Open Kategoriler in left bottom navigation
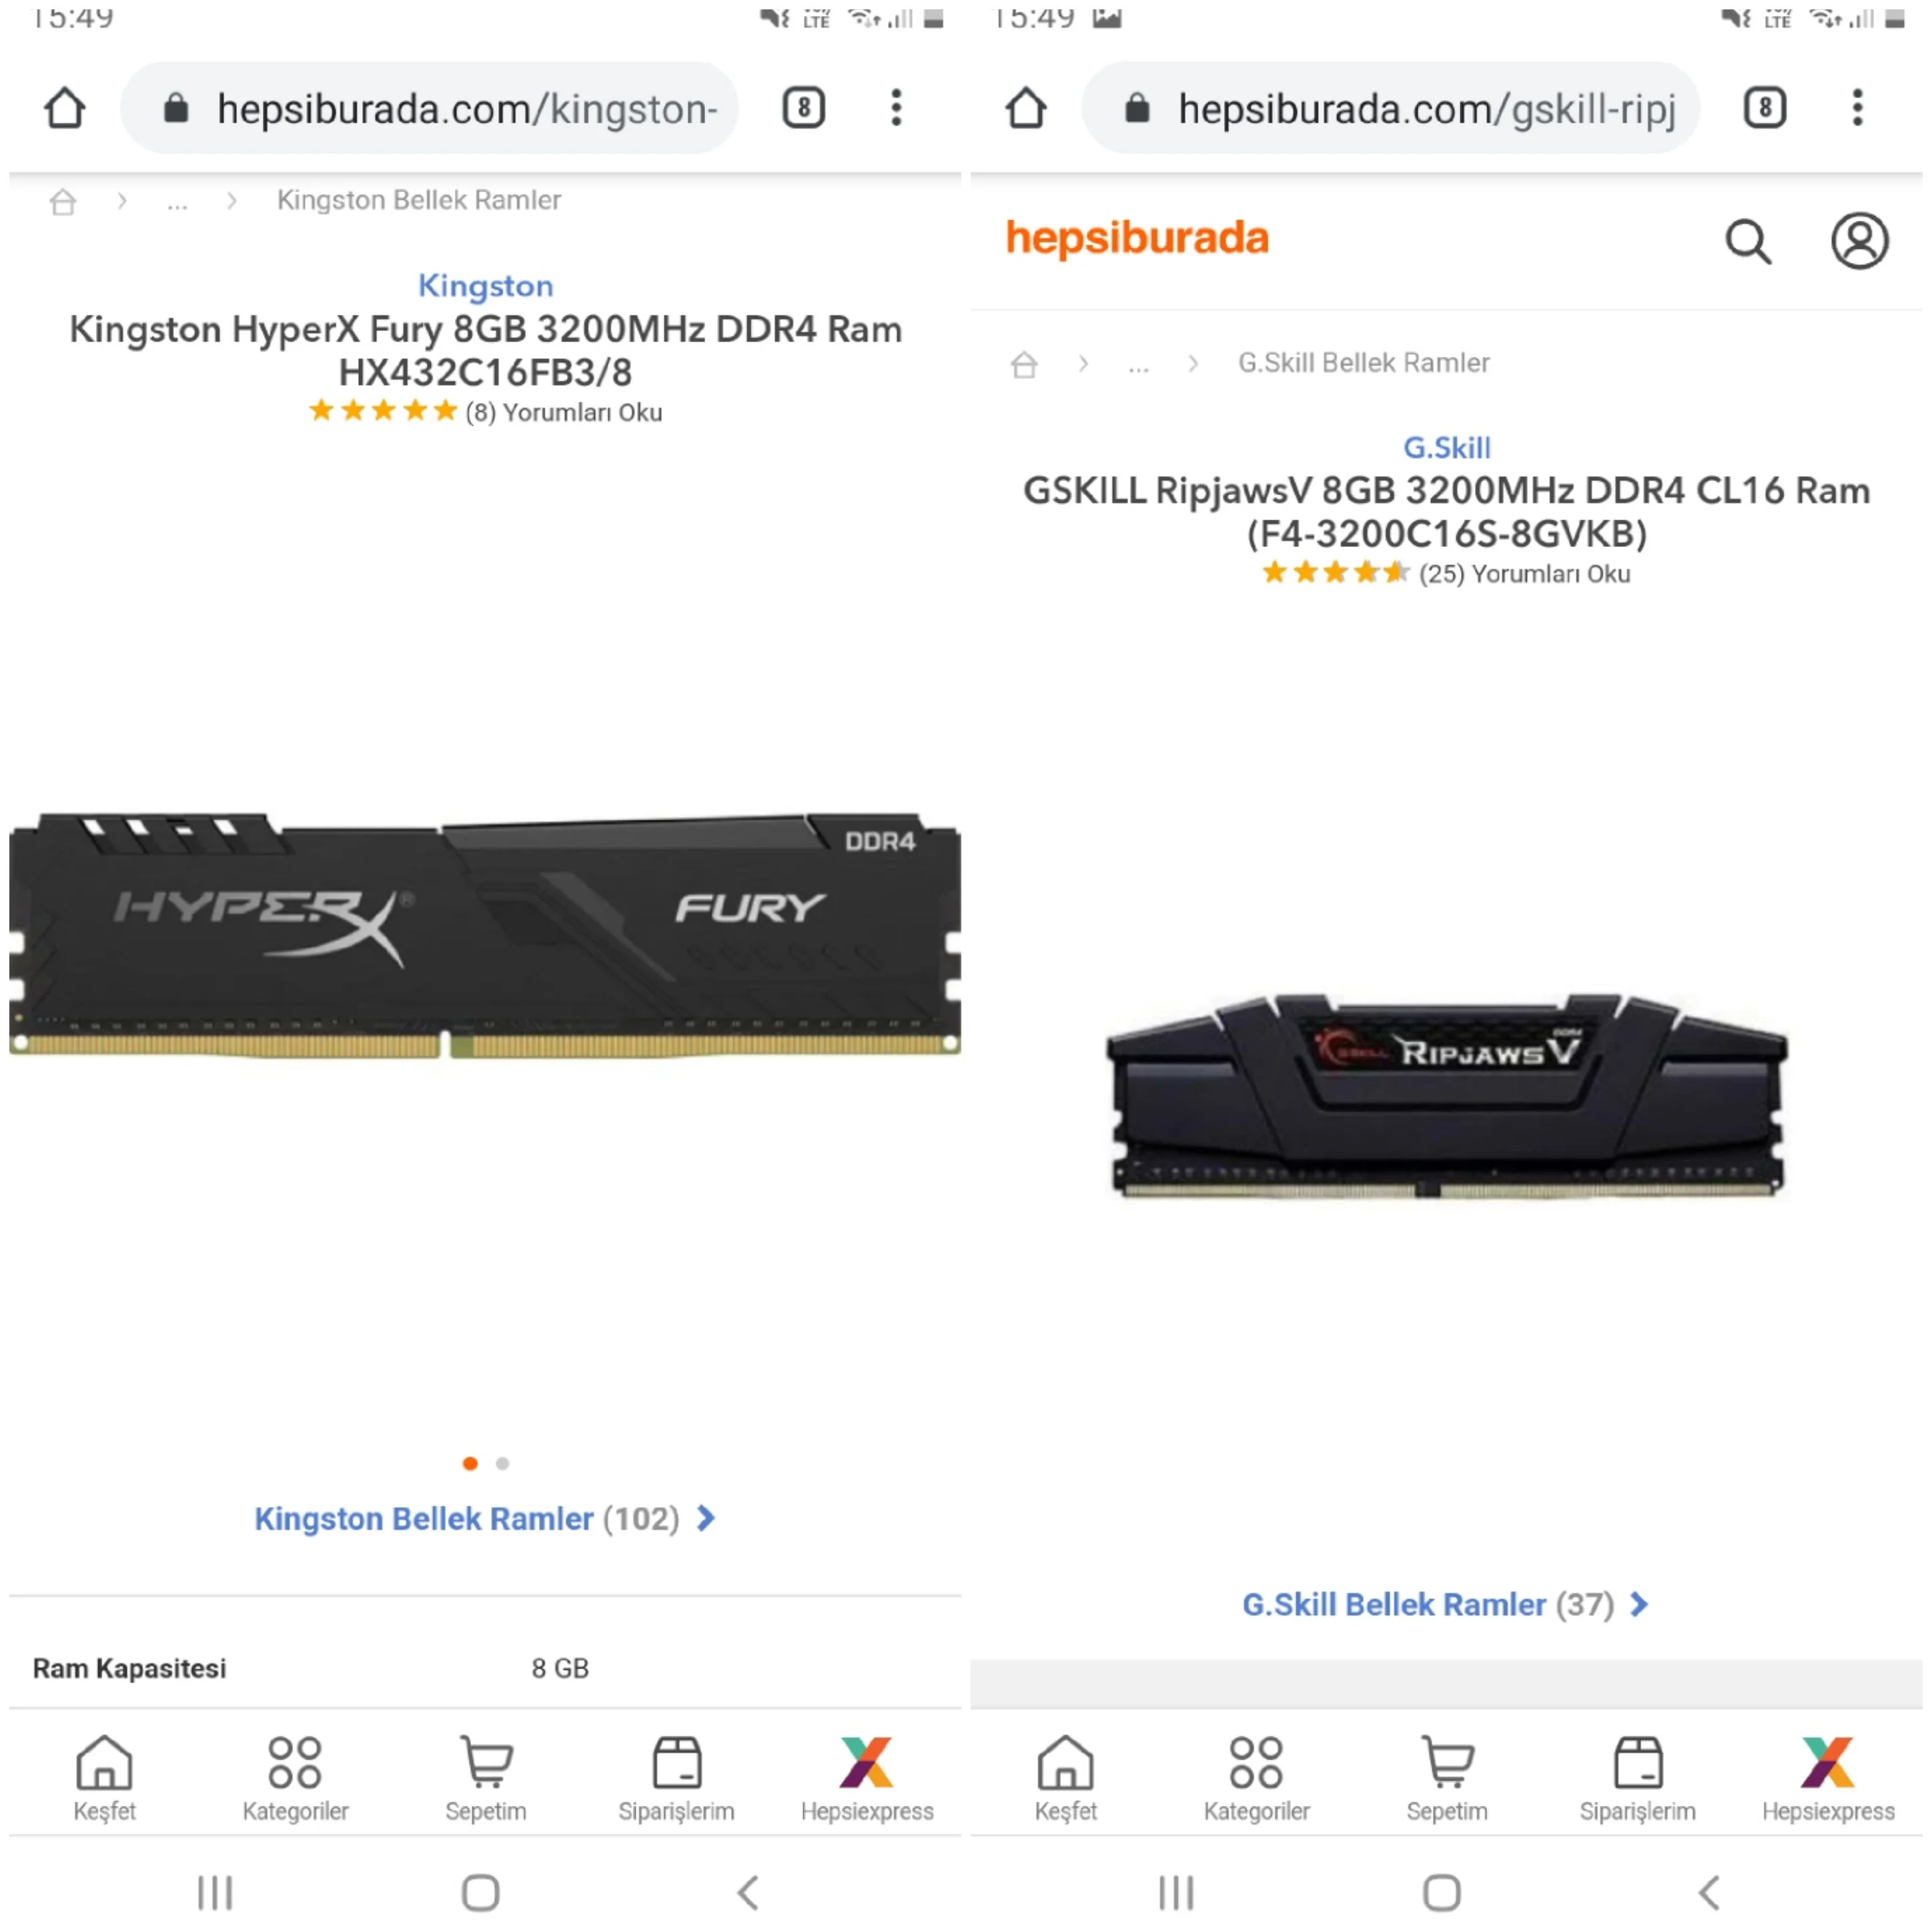The image size is (1932, 1932). (295, 1779)
